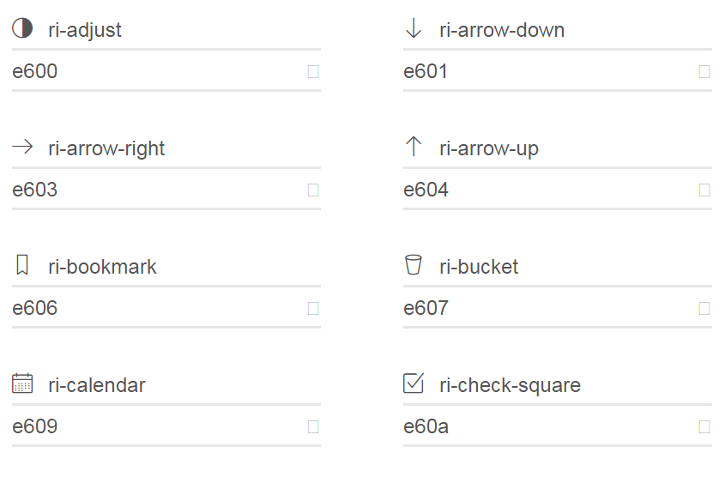
Task: Select the glyph box next to e607
Action: point(704,308)
